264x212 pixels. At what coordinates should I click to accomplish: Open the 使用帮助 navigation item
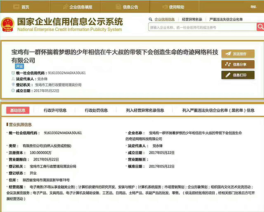[x=174, y=7]
